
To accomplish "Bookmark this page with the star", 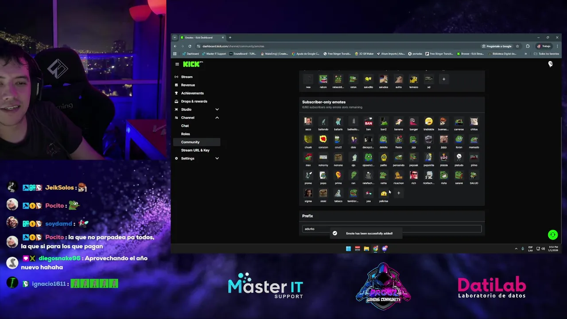I will tap(517, 46).
